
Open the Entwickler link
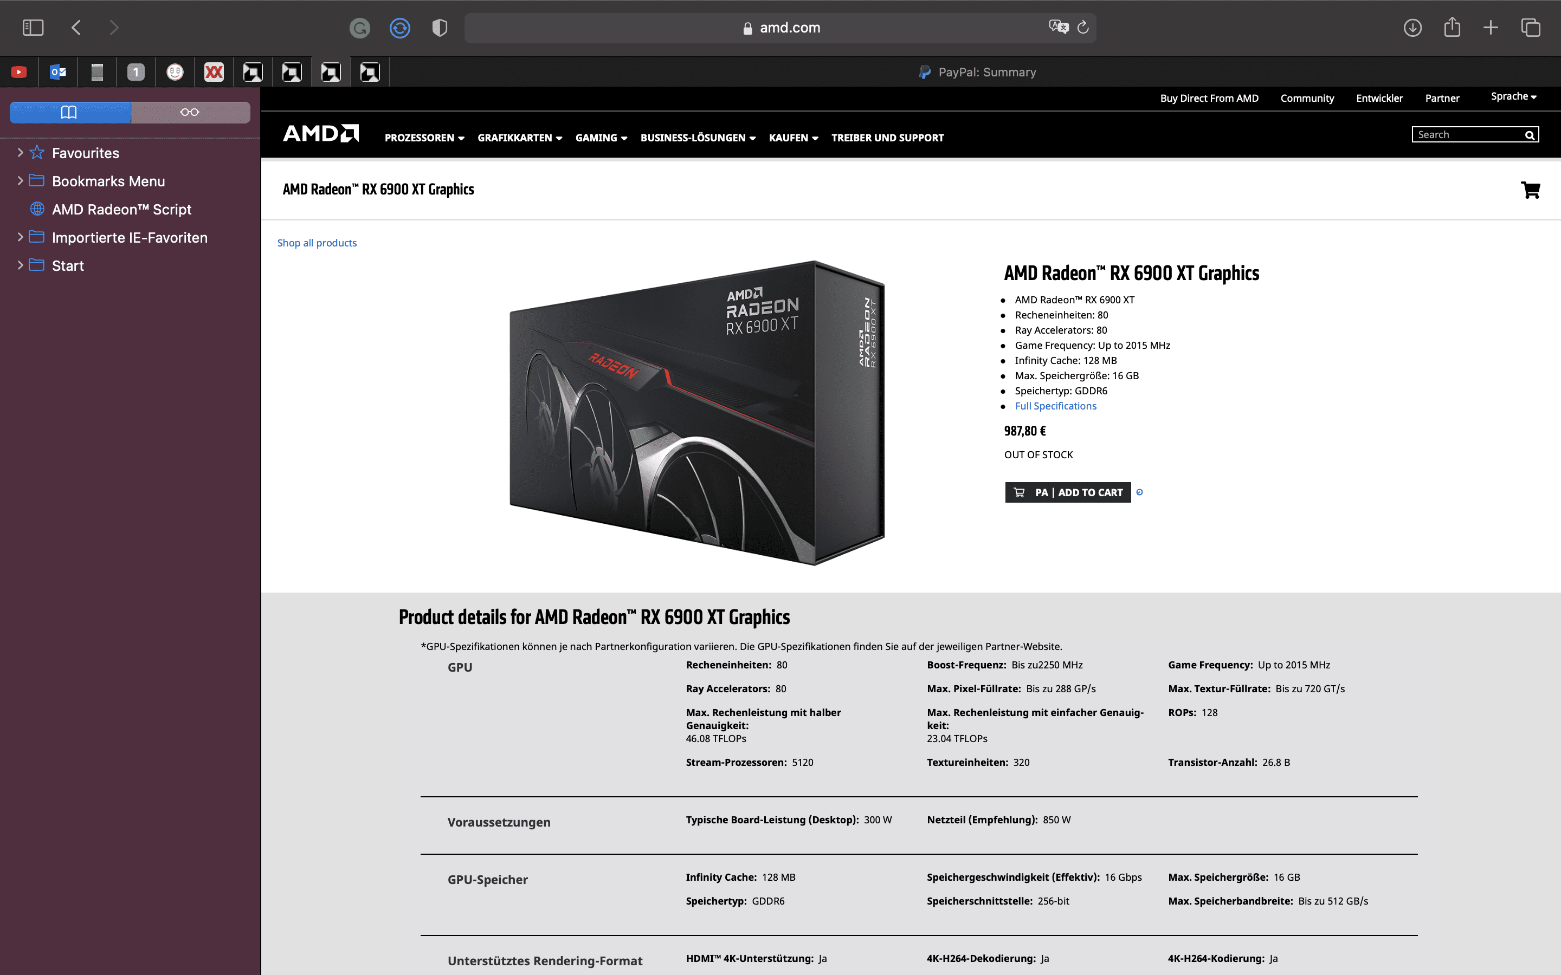pyautogui.click(x=1380, y=98)
